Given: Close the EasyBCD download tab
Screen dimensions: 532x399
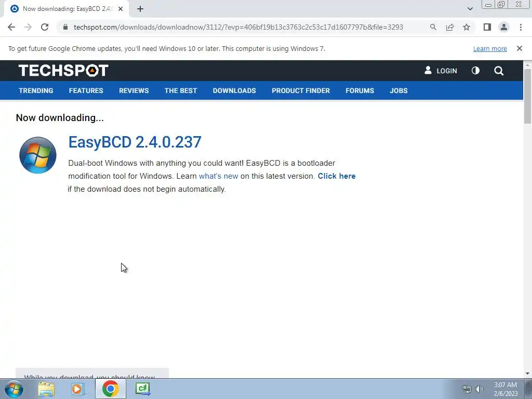Looking at the screenshot, I should [x=121, y=9].
